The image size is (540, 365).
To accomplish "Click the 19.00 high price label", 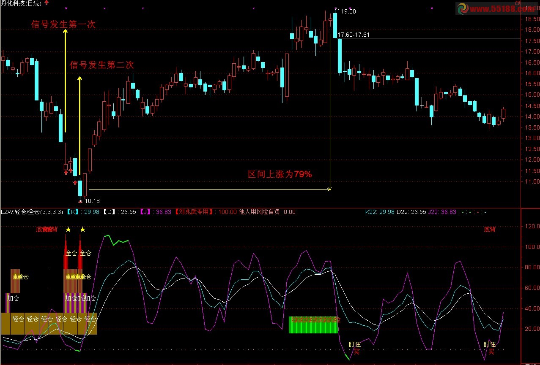I will [348, 11].
